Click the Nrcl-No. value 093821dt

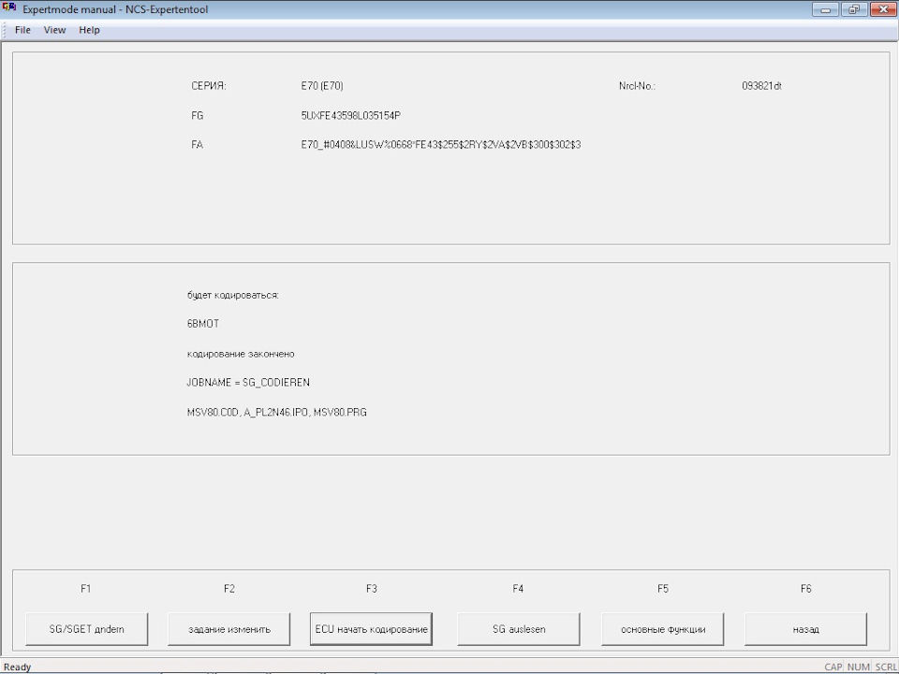coord(761,86)
